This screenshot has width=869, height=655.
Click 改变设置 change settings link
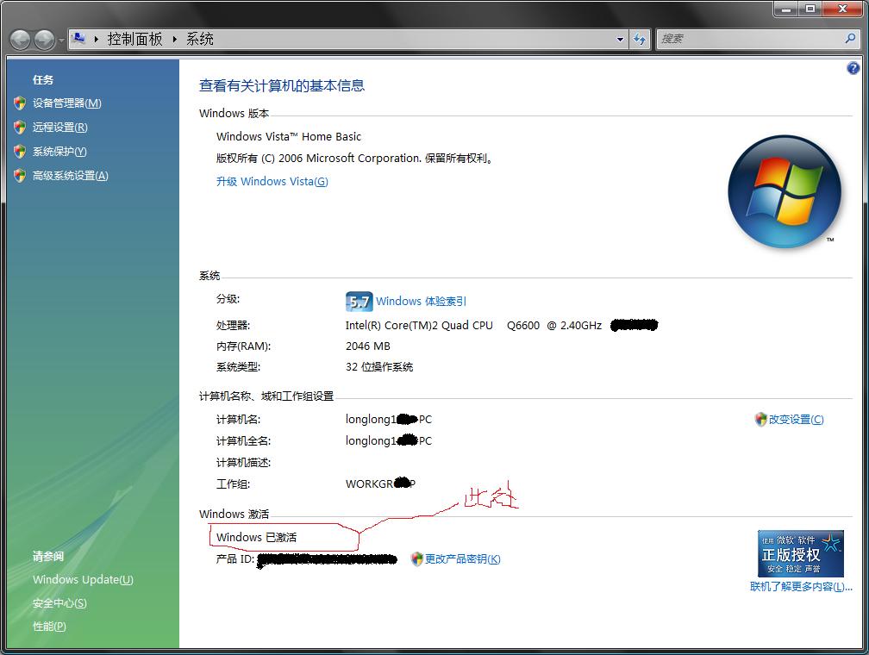point(796,420)
